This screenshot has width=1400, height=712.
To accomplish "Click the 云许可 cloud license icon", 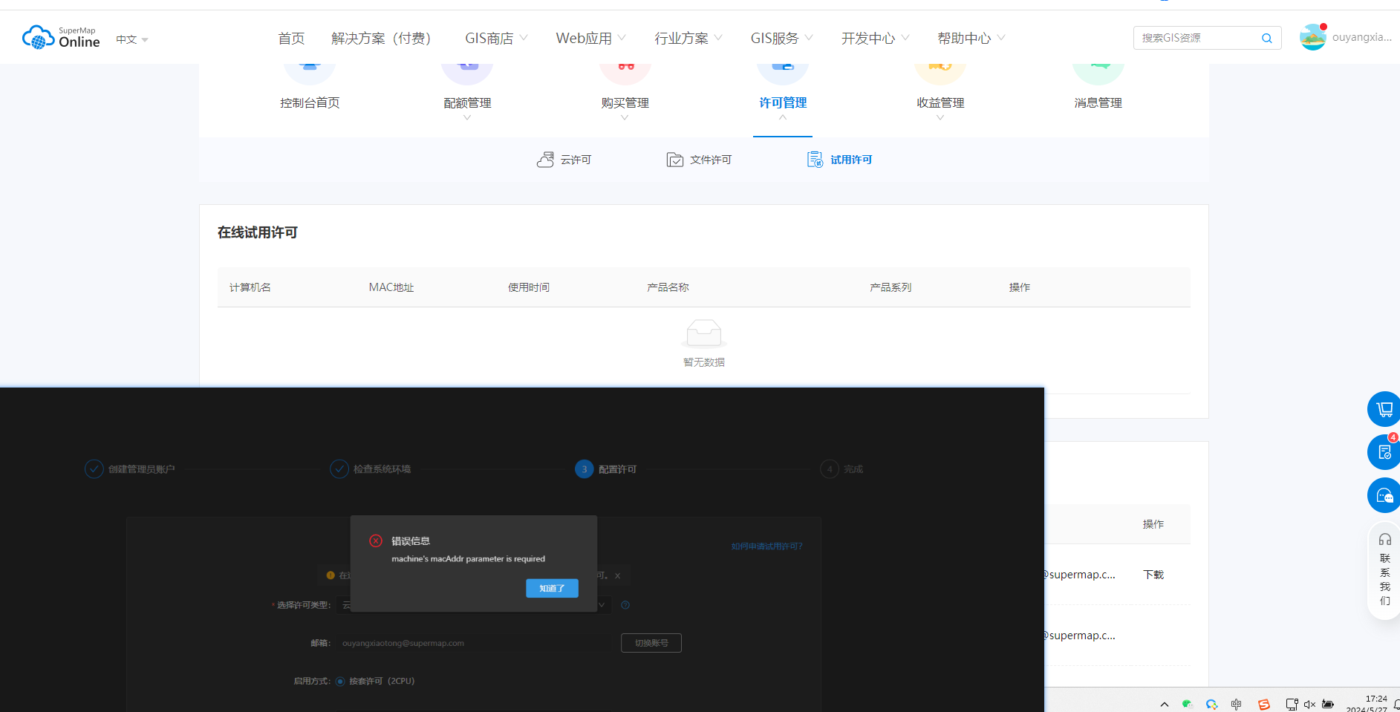I will point(545,160).
